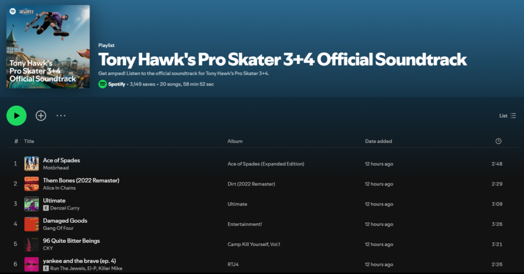This screenshot has width=524, height=274.
Task: Open Spotify owner profile link
Action: tap(116, 84)
